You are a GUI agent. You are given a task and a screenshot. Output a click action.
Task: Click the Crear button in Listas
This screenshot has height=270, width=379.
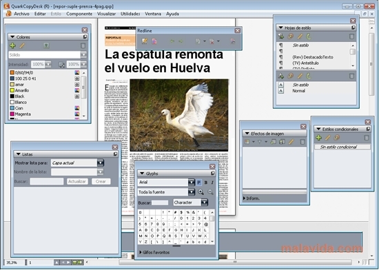(x=101, y=181)
